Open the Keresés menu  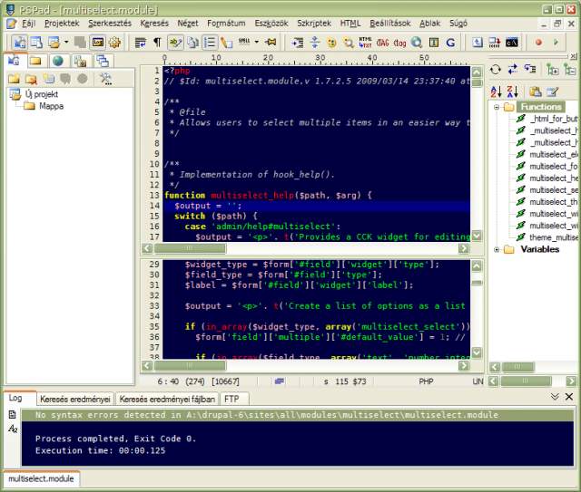tap(154, 24)
